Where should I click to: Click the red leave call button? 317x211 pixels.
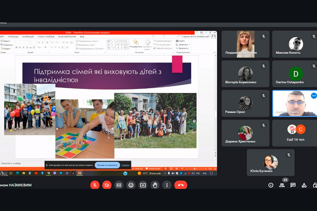tap(181, 185)
